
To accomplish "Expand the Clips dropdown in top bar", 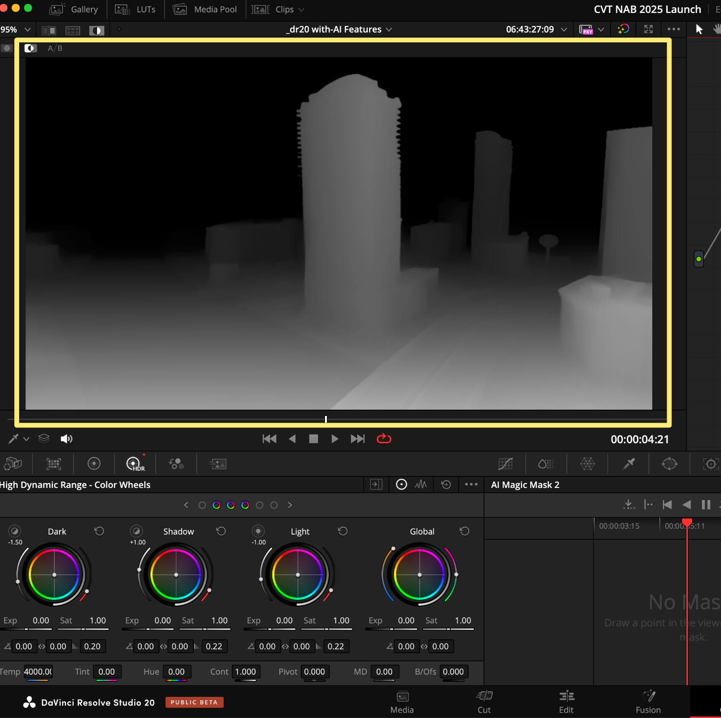I will (302, 9).
